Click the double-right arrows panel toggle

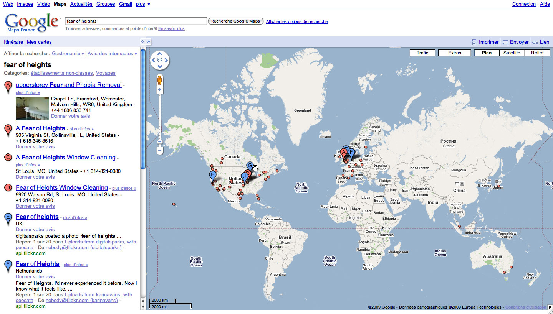[x=149, y=42]
